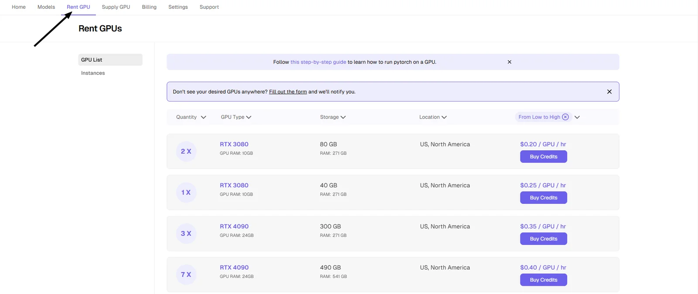Image resolution: width=698 pixels, height=294 pixels.
Task: Buy Credits for the $0.20 RTX 3080
Action: point(544,157)
